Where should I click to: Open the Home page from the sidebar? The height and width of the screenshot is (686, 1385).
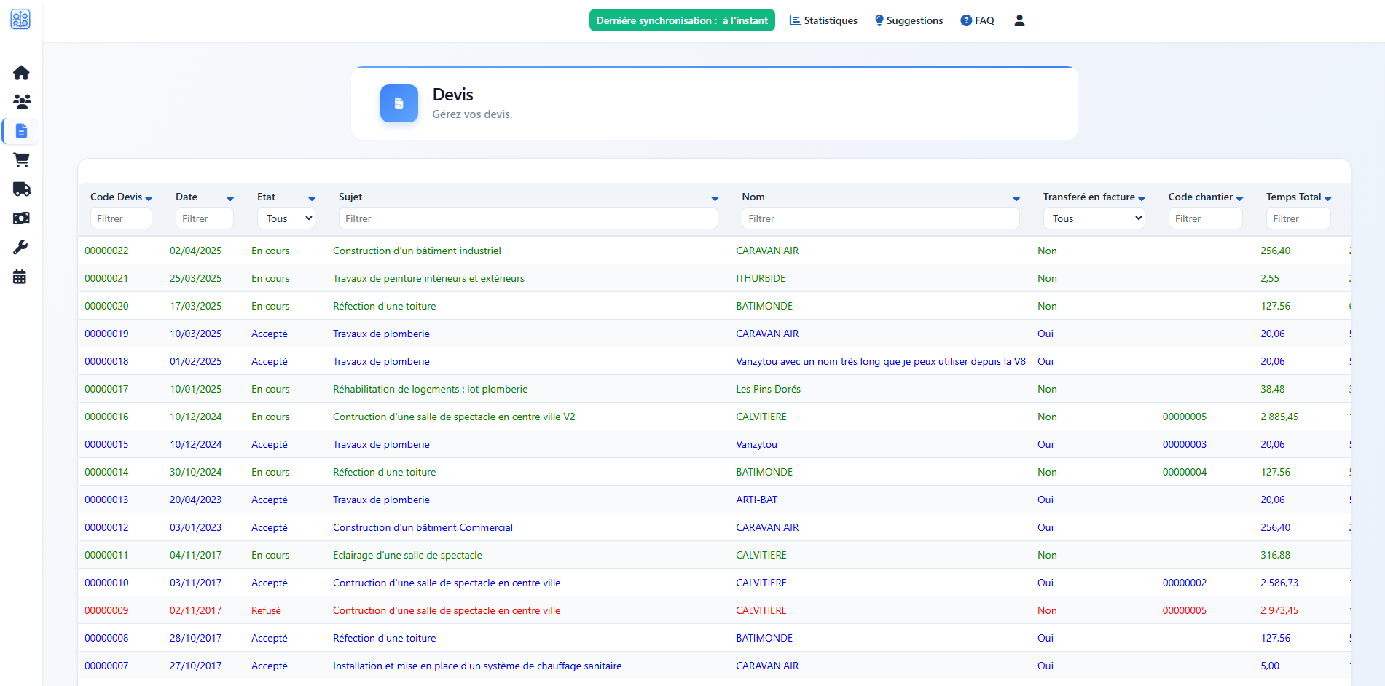click(21, 72)
